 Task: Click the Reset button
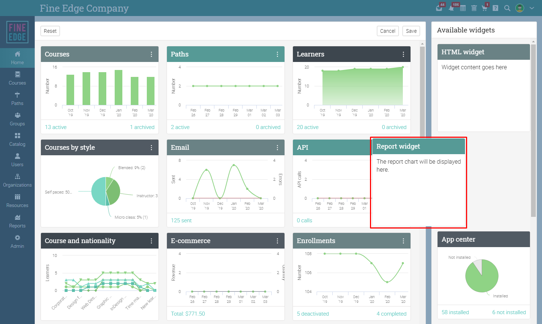click(50, 31)
